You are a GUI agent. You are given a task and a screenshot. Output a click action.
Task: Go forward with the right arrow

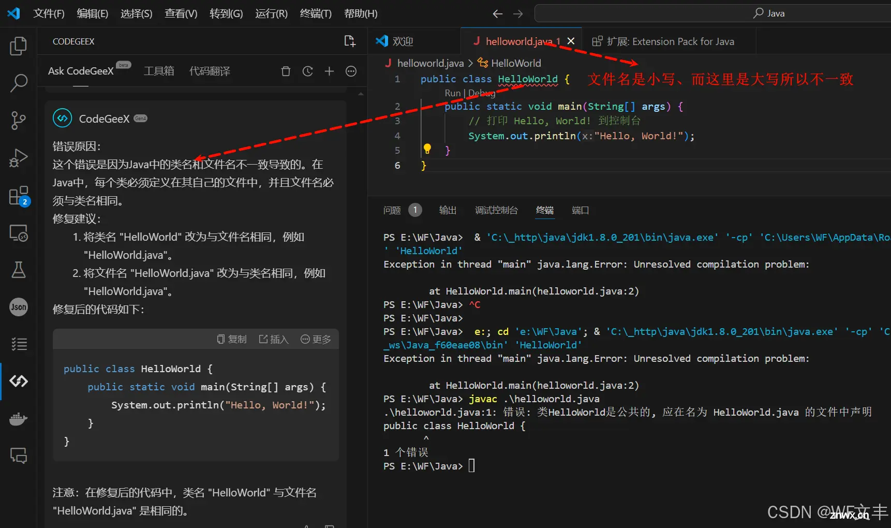tap(518, 14)
